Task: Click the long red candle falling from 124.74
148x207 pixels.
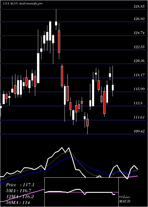Action: (59, 41)
